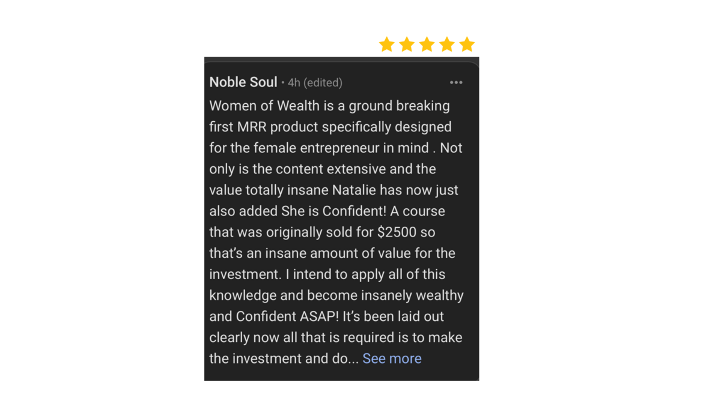Click the first yellow star

[387, 44]
